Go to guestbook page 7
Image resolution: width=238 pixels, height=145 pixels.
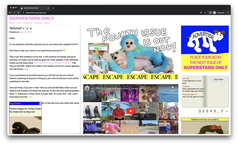[x=222, y=111]
